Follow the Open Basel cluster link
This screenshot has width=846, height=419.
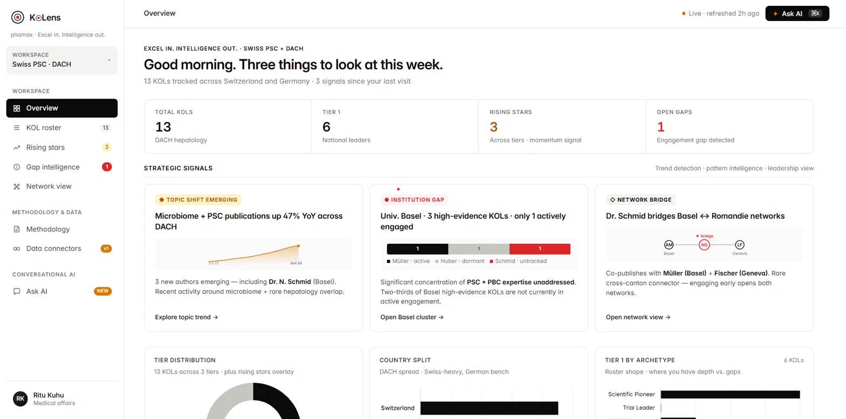pyautogui.click(x=412, y=317)
